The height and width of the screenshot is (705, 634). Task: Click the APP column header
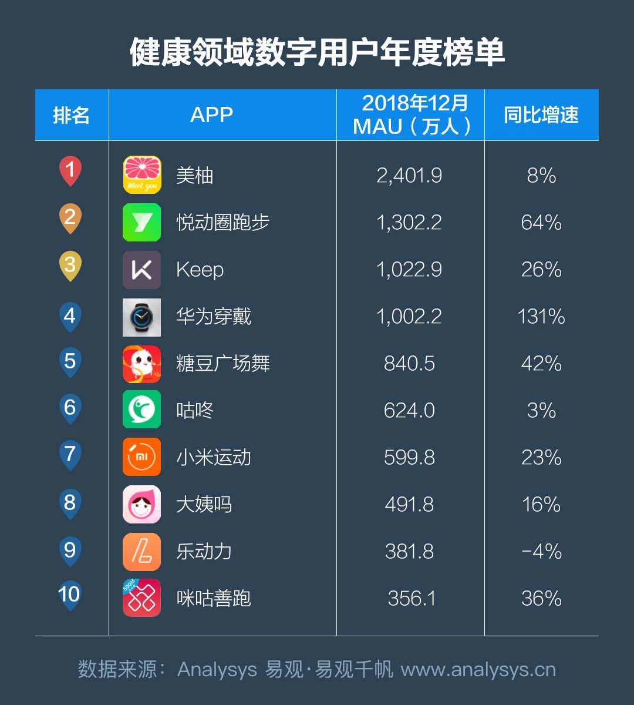pos(211,115)
